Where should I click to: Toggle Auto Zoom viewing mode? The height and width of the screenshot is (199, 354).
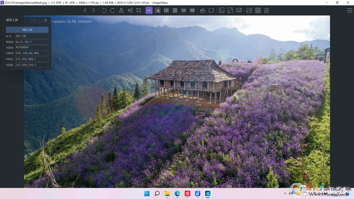coord(149,10)
